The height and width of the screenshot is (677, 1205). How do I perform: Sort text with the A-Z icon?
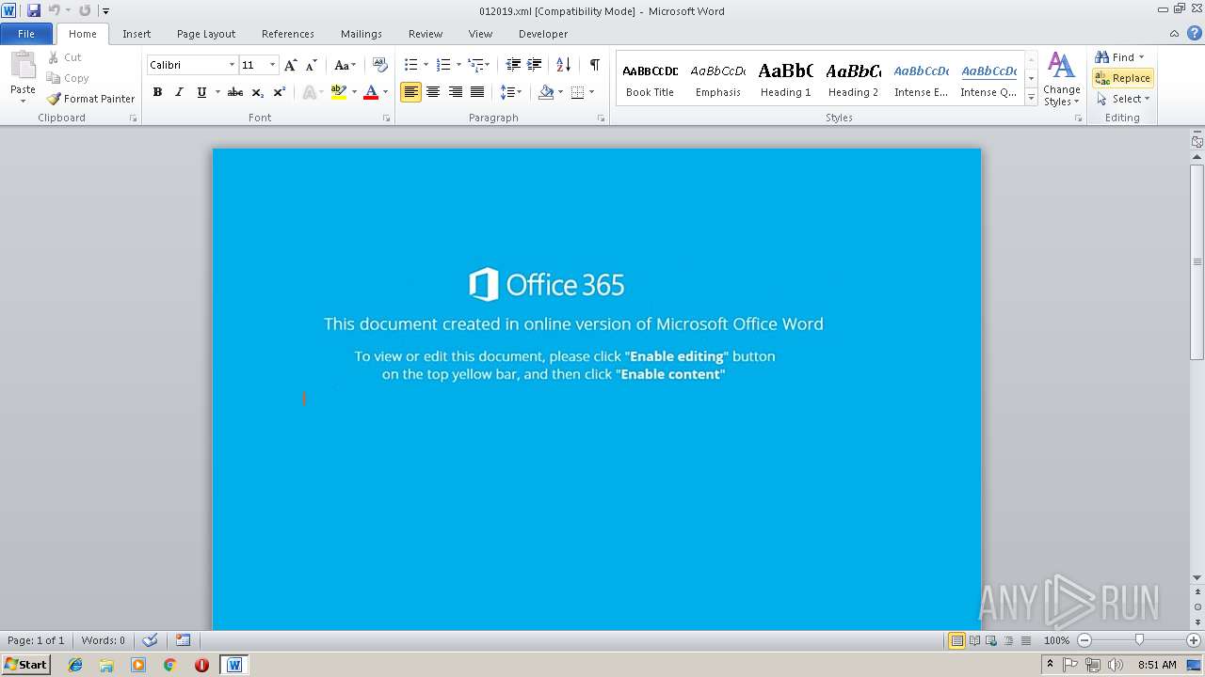coord(563,65)
